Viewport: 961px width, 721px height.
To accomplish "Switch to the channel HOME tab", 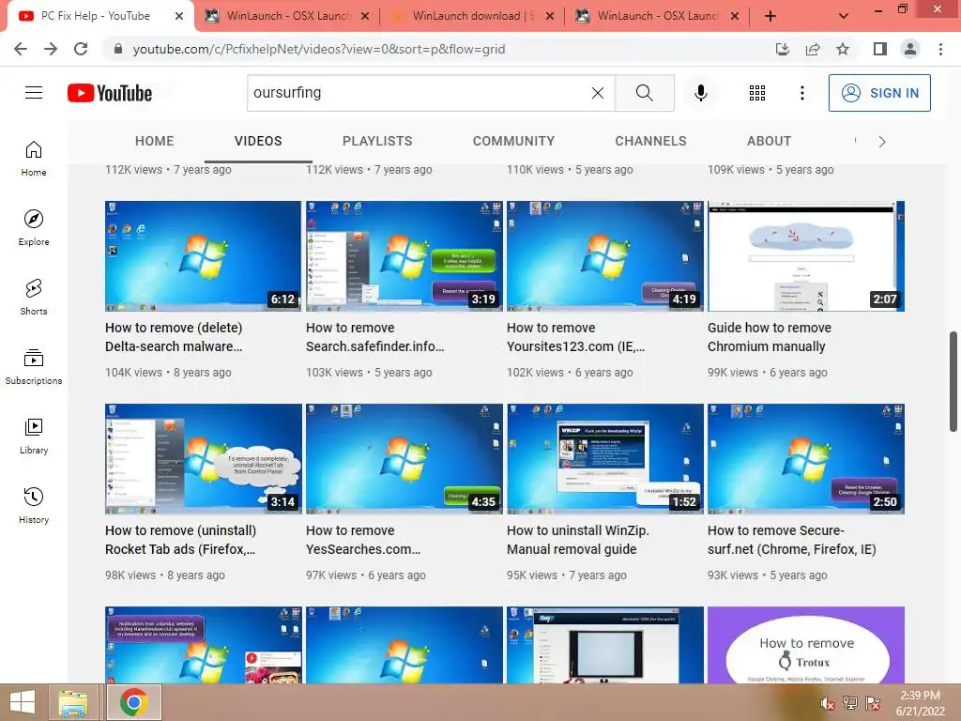I will (155, 141).
